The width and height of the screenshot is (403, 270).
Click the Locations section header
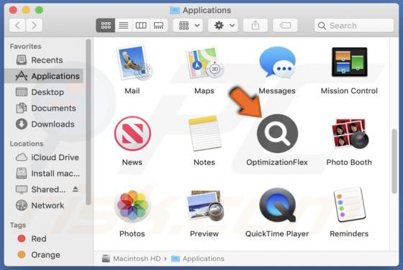click(27, 144)
